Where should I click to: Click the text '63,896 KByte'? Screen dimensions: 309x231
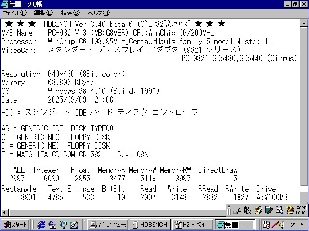[x=71, y=82]
